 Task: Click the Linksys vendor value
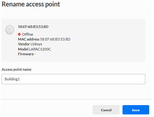[36, 44]
